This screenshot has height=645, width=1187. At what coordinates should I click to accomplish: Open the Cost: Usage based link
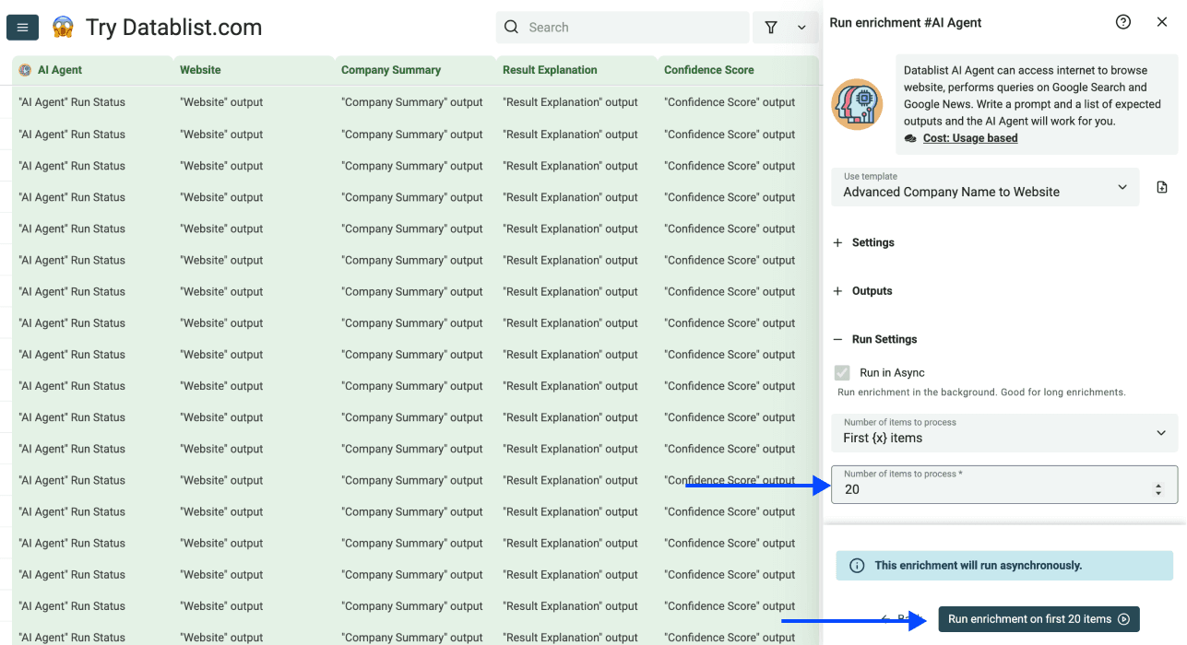(970, 137)
